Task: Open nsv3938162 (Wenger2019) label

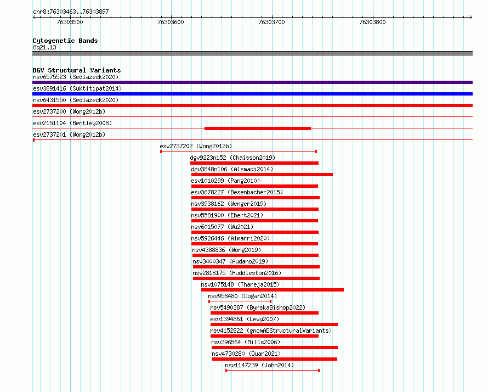Action: [229, 204]
